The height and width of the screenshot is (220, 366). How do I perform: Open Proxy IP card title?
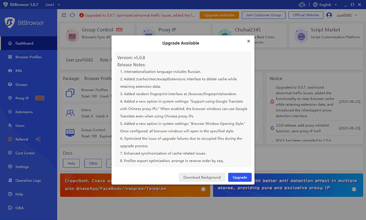click(167, 30)
